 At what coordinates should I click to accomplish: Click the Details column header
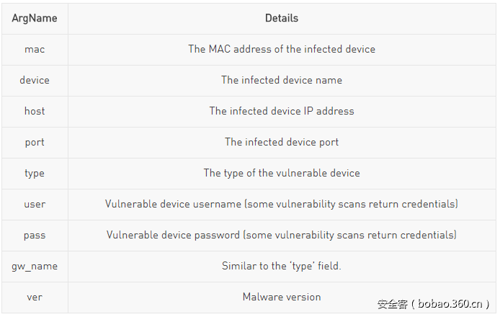coord(282,18)
